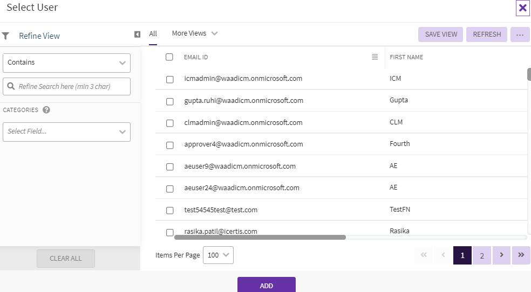
Task: Switch to the All view tab
Action: pyautogui.click(x=153, y=33)
